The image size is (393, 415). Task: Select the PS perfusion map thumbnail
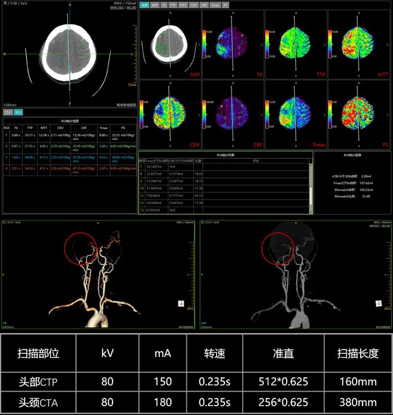tap(359, 115)
